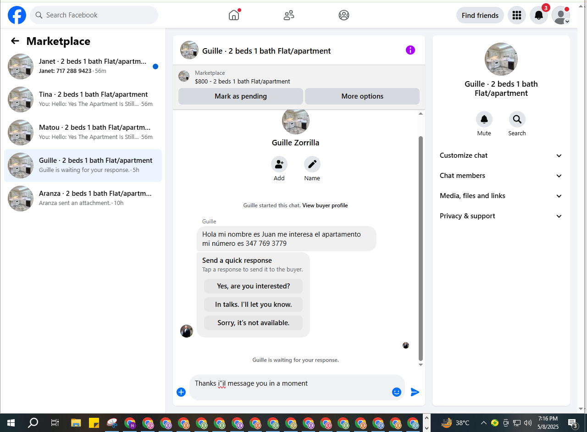Click the Name pencil edit icon
This screenshot has height=432, width=587.
pos(312,164)
